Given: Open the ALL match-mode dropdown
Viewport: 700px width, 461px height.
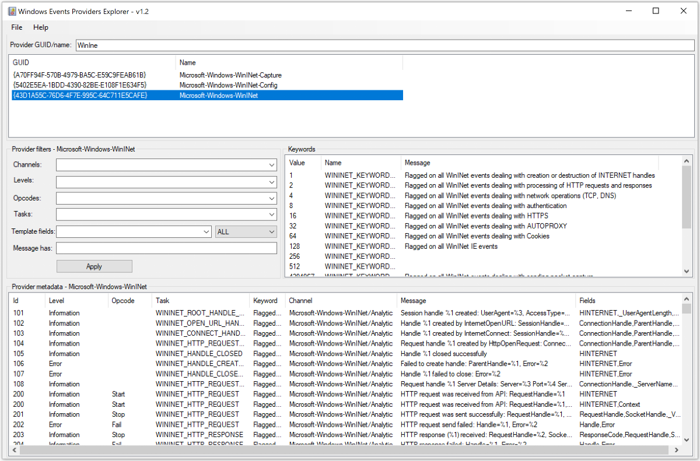Looking at the screenshot, I should click(246, 232).
